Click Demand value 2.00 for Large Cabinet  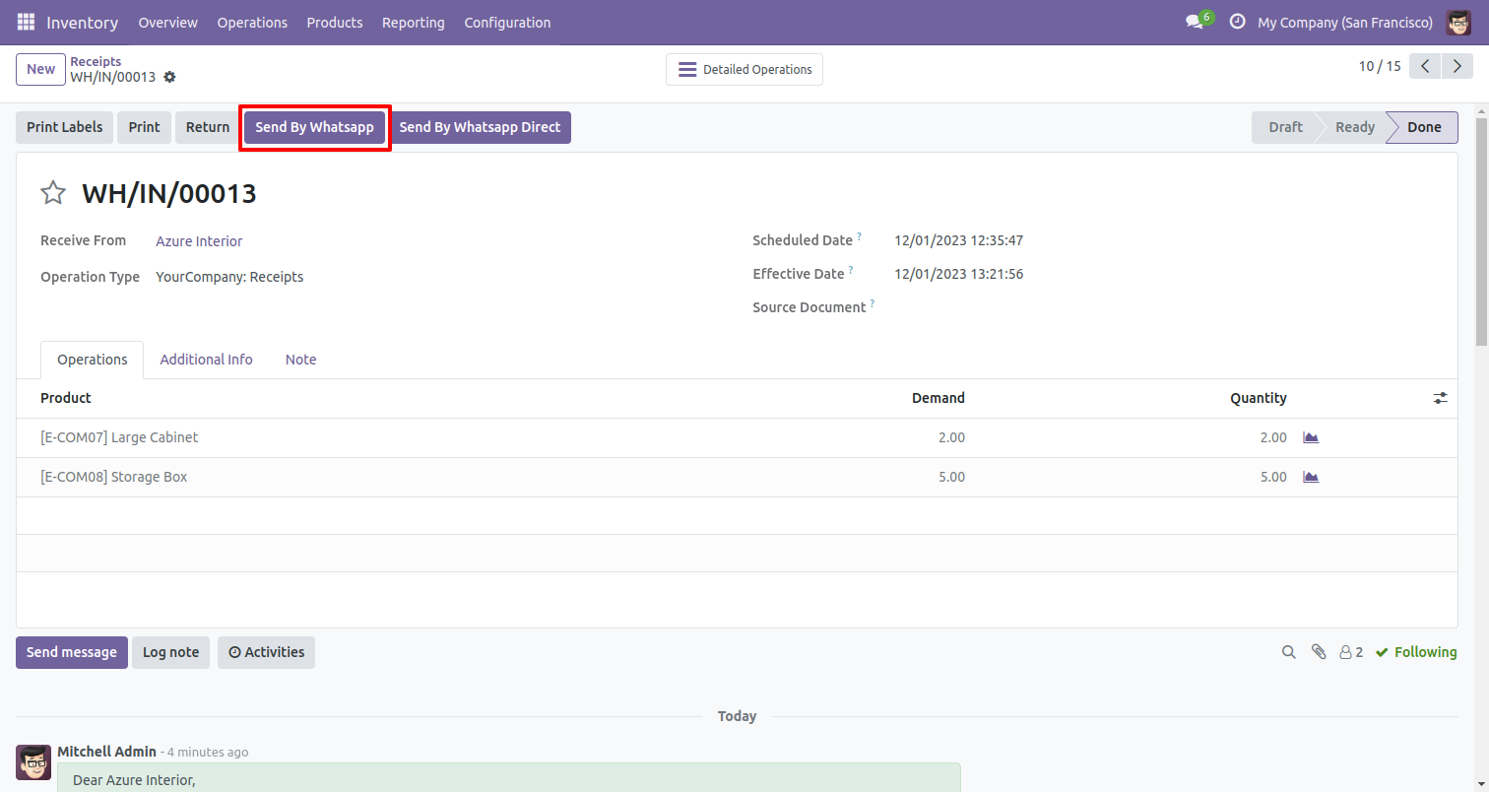(x=951, y=437)
